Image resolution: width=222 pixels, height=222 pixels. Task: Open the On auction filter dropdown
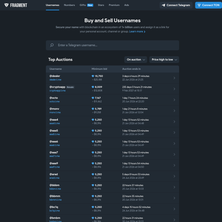click(x=136, y=60)
